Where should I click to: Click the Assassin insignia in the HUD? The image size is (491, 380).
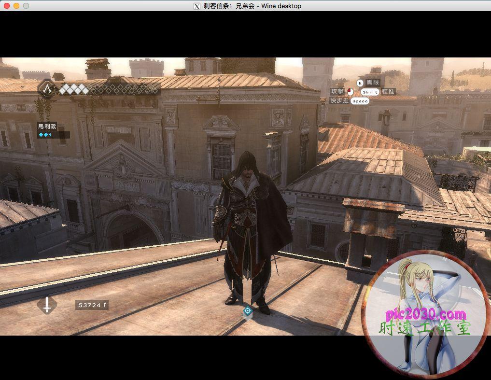[x=47, y=88]
